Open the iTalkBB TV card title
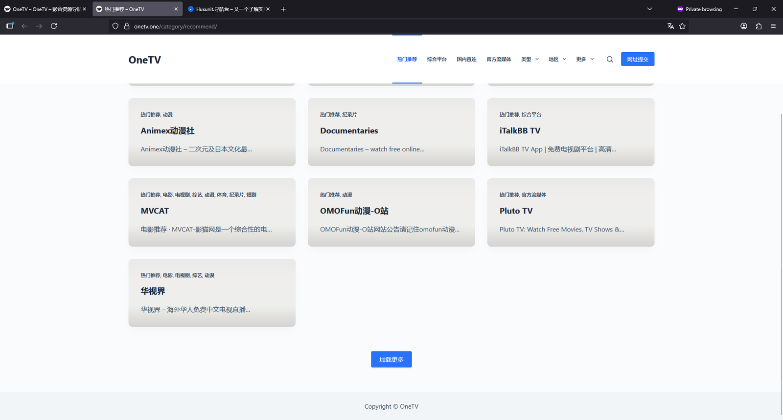The image size is (783, 420). pyautogui.click(x=520, y=131)
